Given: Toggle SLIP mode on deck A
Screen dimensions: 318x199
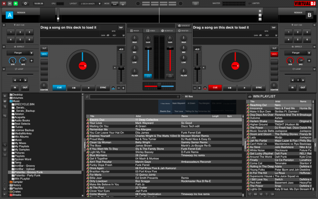Looking at the screenshot, I should (44, 48).
